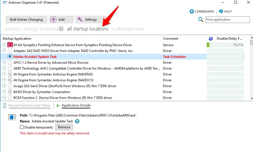The image size is (253, 152).
Task: Select the Adaptec SAS RAID WS03 Driver row
Action: [123, 51]
